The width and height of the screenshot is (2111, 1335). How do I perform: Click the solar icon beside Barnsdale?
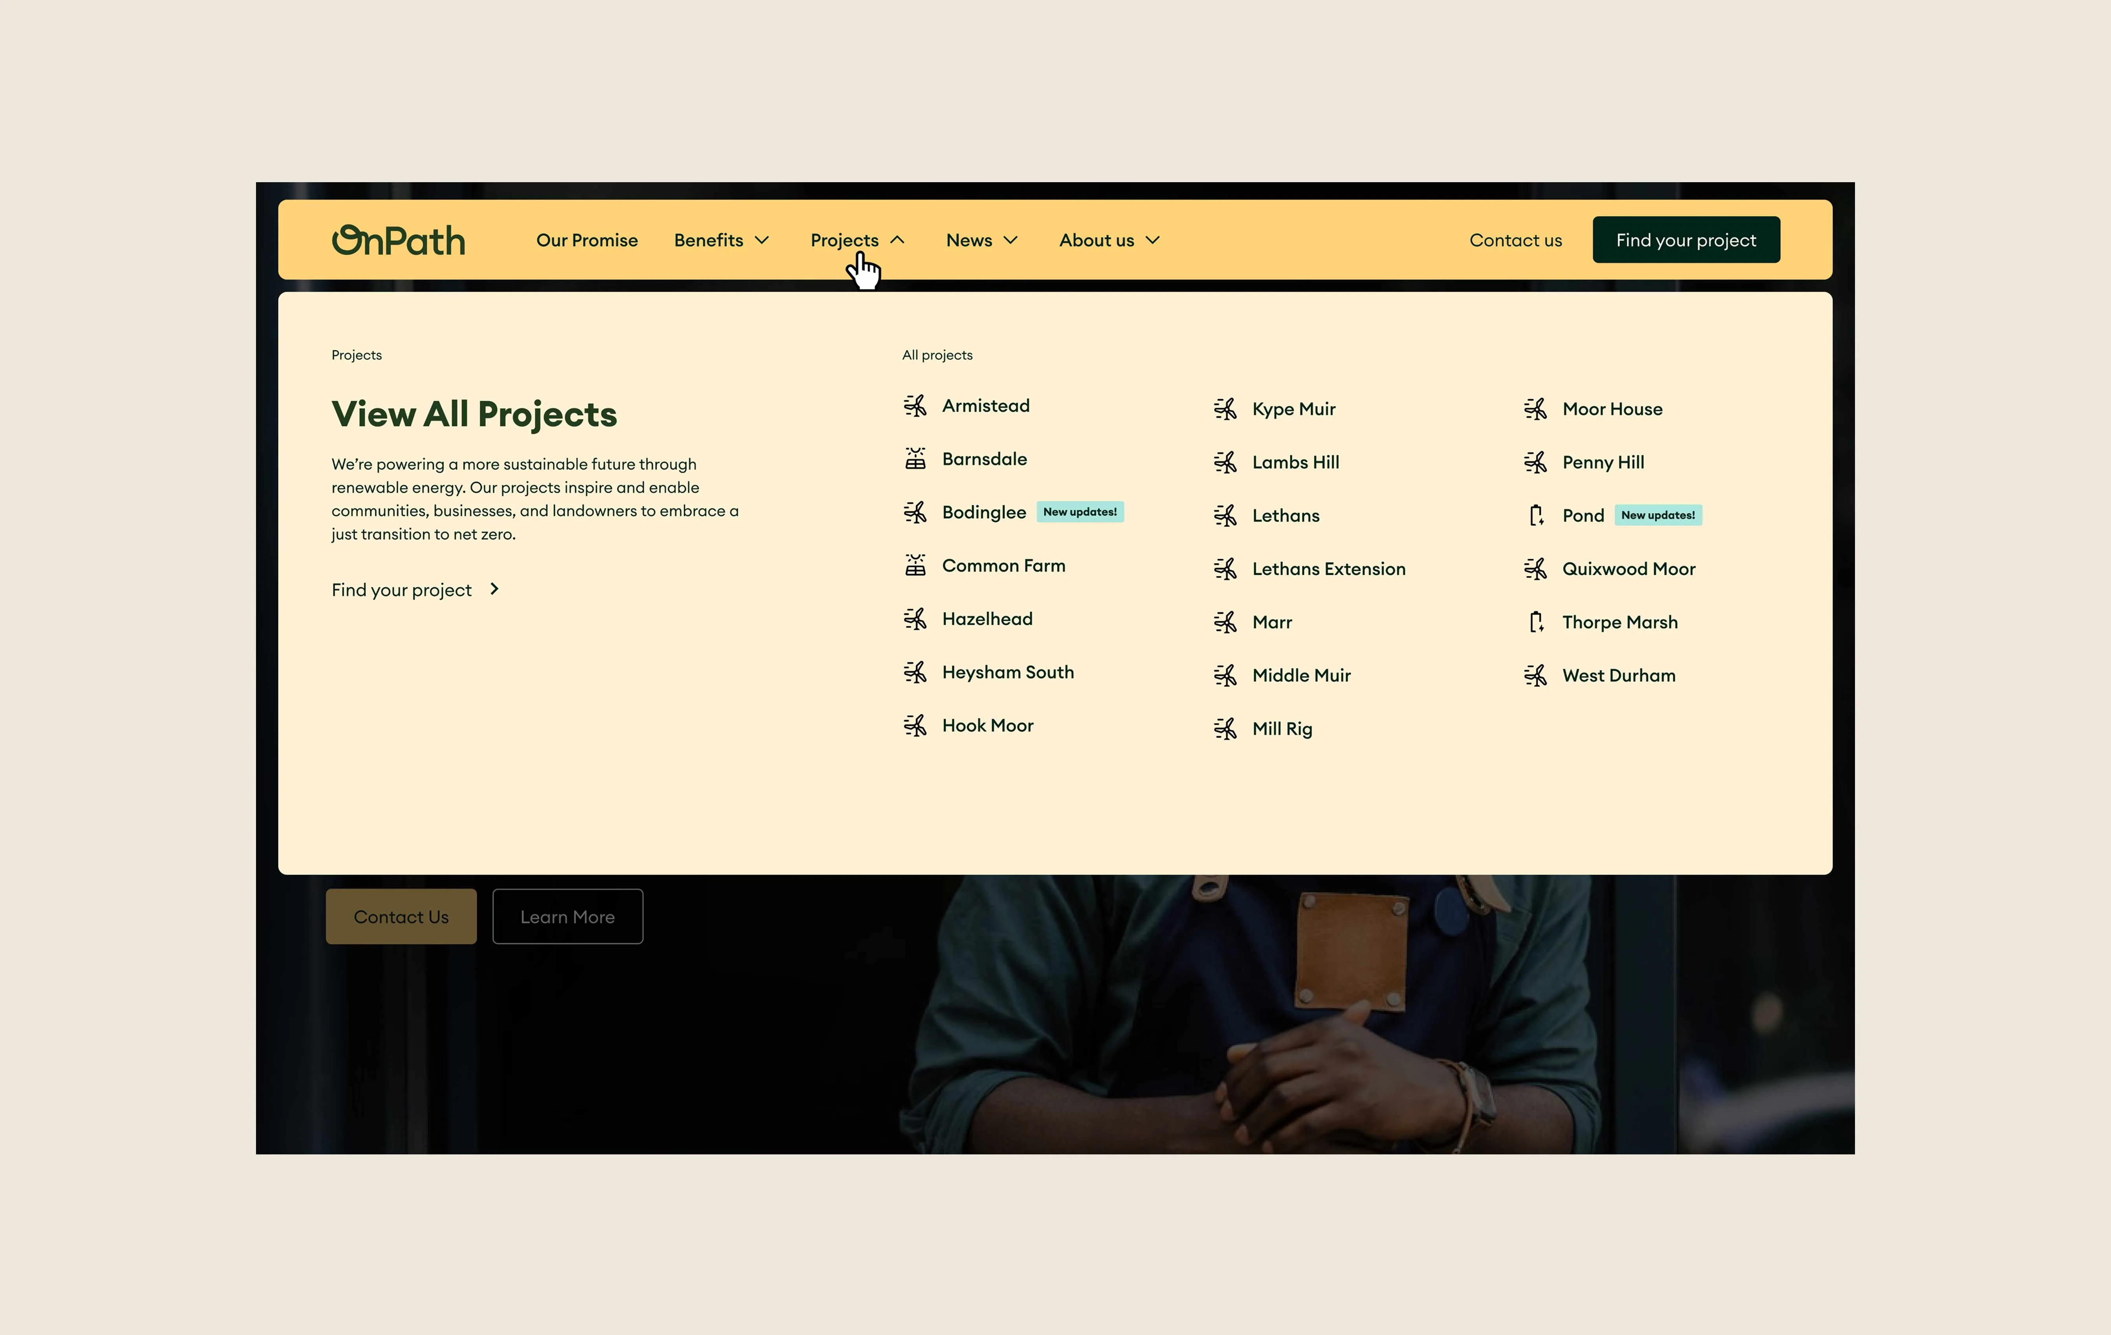pos(915,459)
